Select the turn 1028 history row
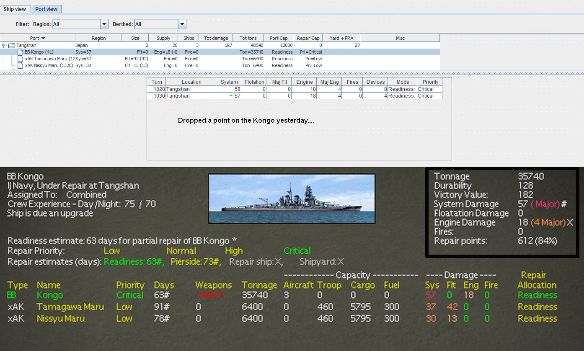The height and width of the screenshot is (351, 584). tap(295, 89)
